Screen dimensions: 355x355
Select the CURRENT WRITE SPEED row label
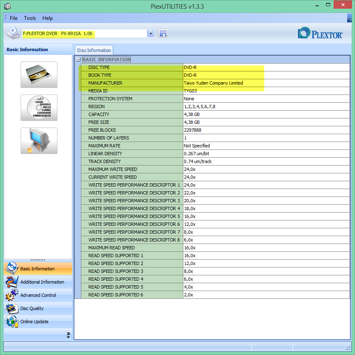coord(113,177)
